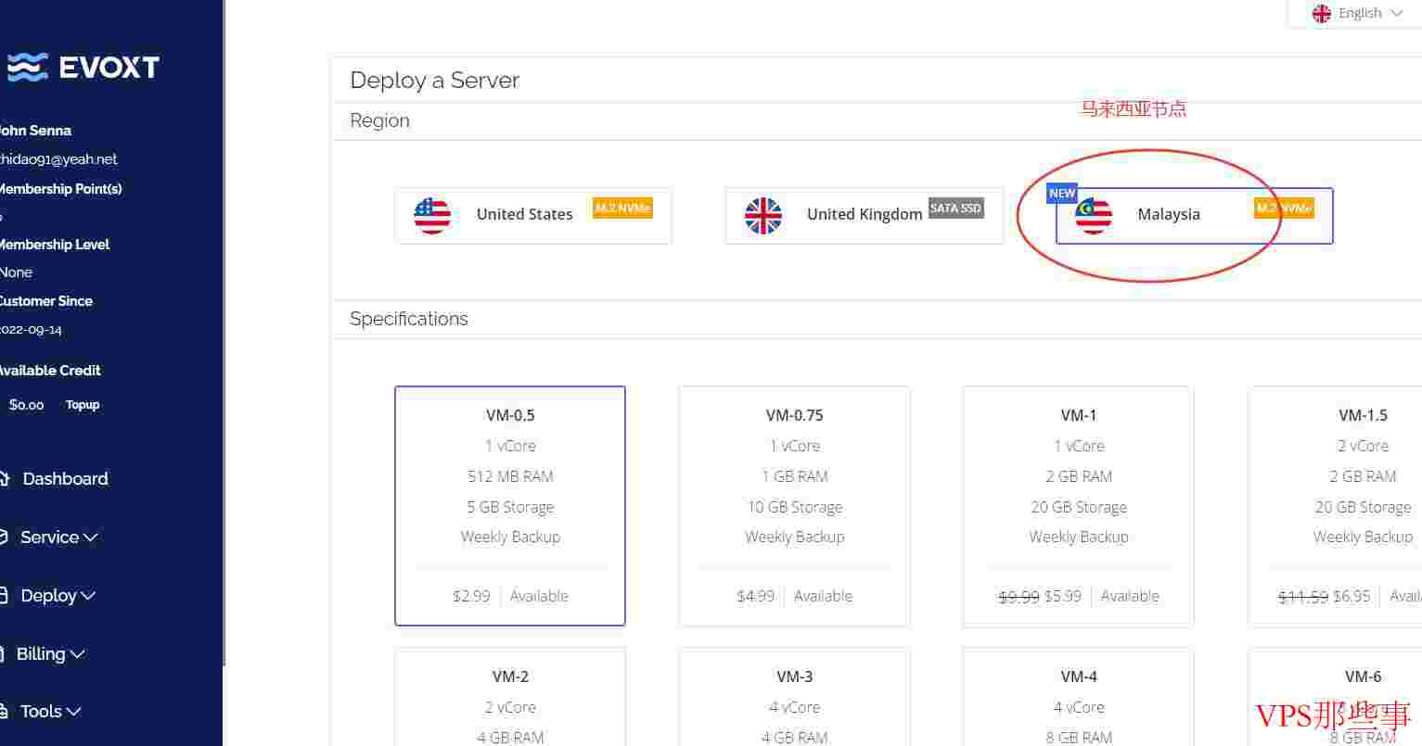The width and height of the screenshot is (1422, 746).
Task: Click the sidebar vertical scrollbar
Action: [x=224, y=334]
